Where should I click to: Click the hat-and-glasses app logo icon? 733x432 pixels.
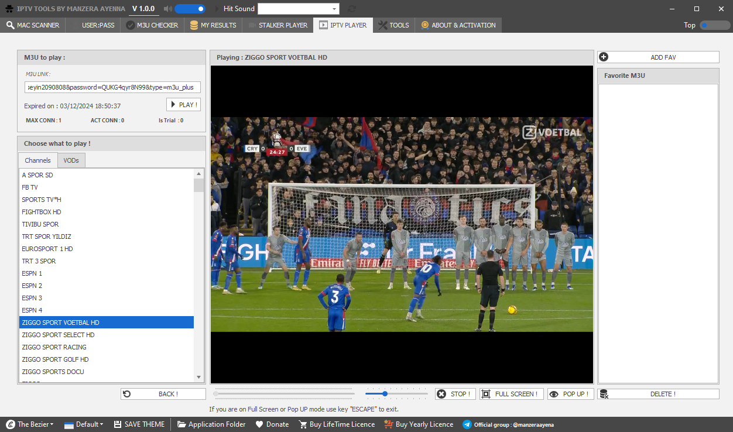coord(9,9)
